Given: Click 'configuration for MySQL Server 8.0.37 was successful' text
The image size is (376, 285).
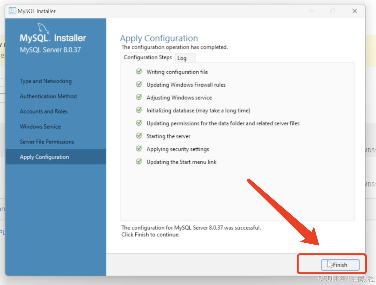Looking at the screenshot, I should [196, 228].
